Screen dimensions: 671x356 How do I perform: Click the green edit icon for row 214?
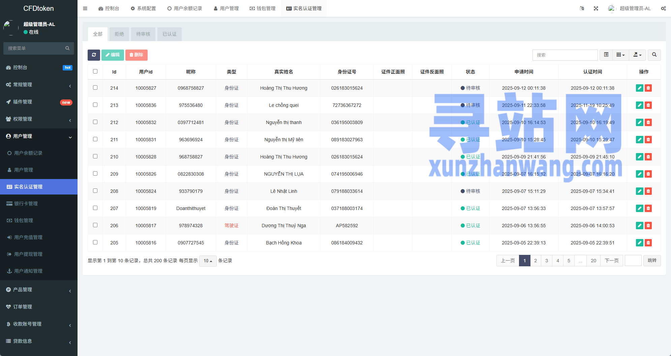[x=639, y=88]
